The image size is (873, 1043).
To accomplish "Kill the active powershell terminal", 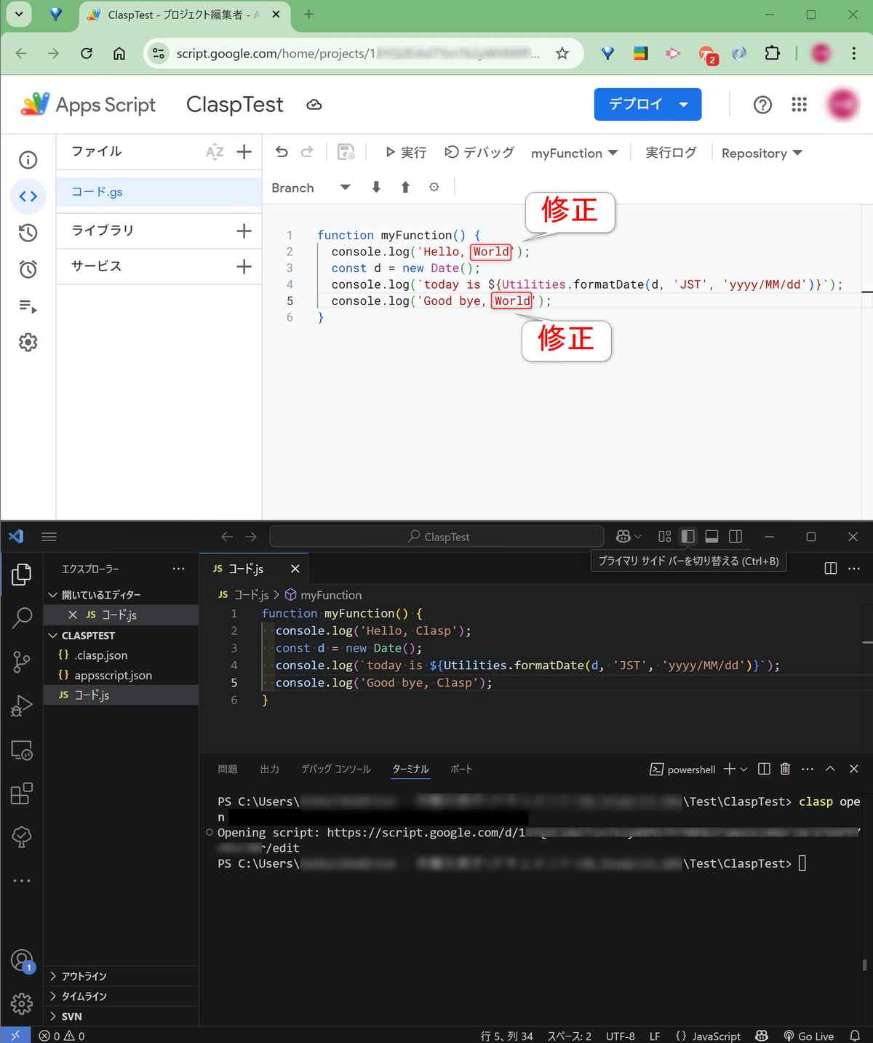I will click(785, 769).
